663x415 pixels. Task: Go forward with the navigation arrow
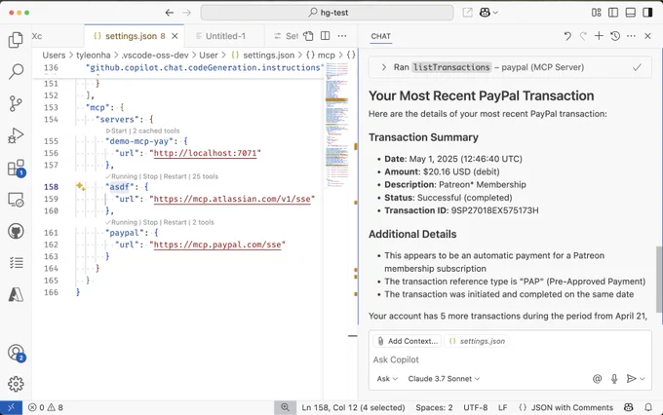pyautogui.click(x=186, y=13)
